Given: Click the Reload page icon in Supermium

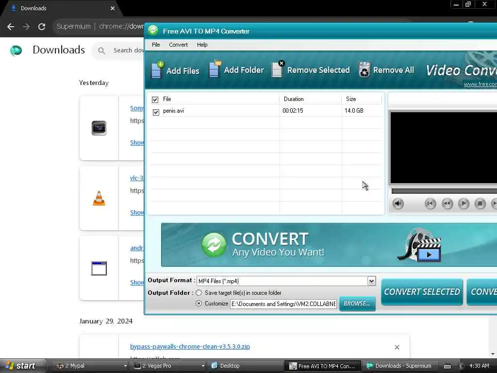Looking at the screenshot, I should click(x=42, y=27).
